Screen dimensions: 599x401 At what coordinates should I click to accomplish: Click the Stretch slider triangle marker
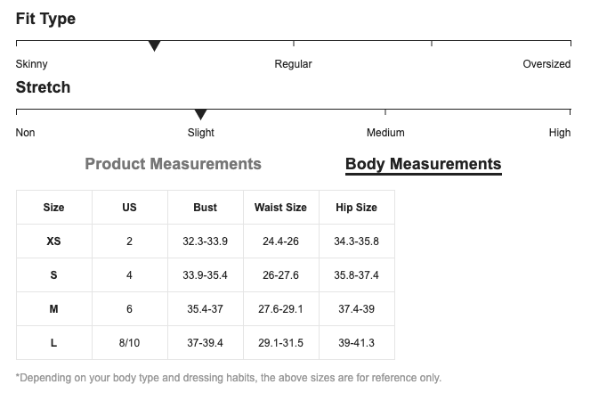[x=200, y=114]
